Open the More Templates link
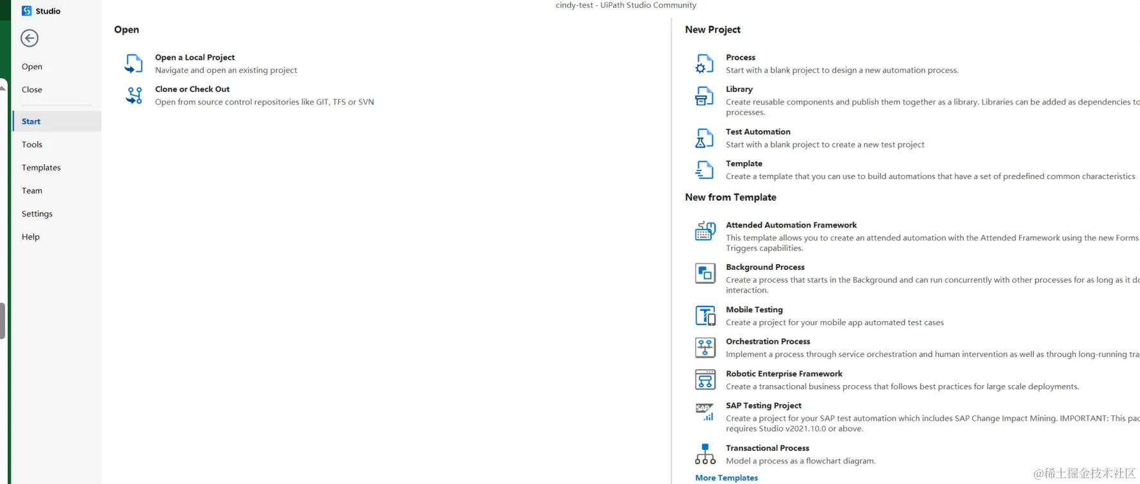Screen dimensions: 1140x484 click(726, 478)
